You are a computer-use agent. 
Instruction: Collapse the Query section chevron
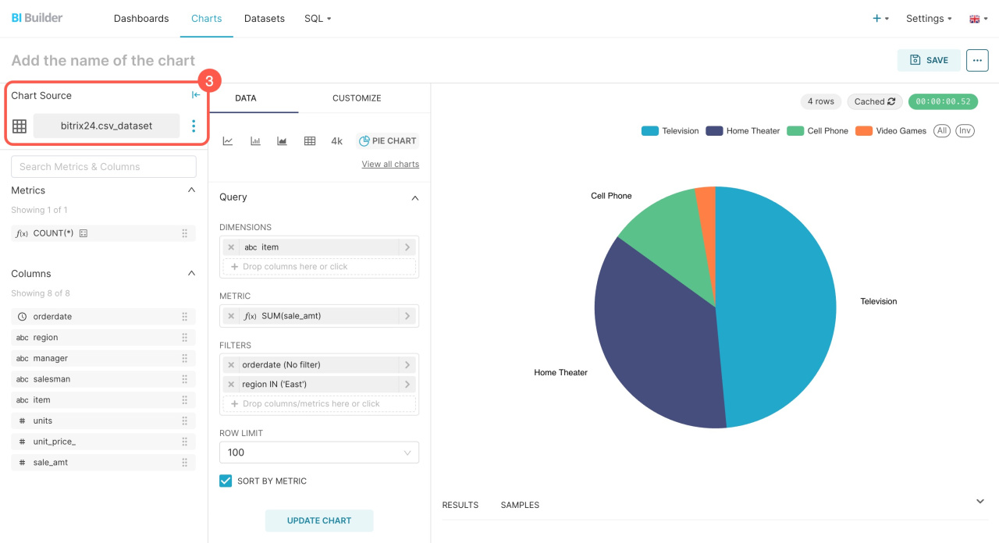414,198
